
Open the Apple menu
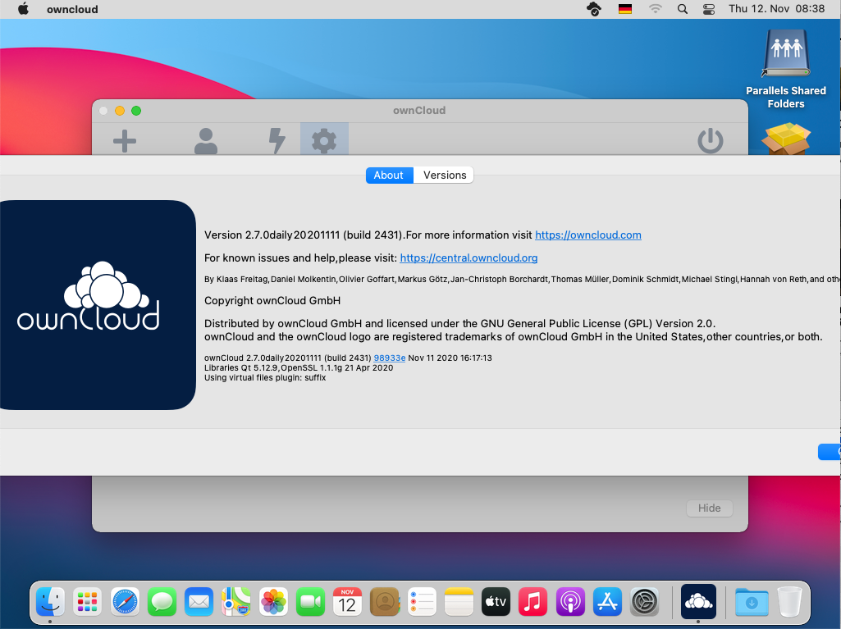tap(23, 9)
